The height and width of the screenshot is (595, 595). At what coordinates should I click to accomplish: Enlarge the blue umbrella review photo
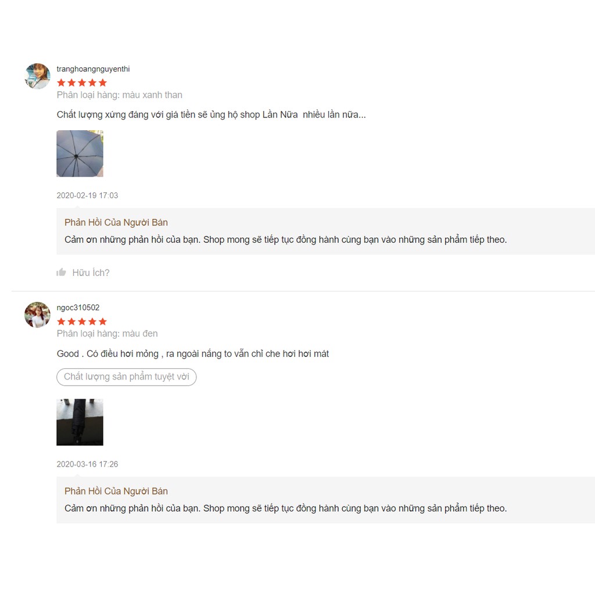click(80, 153)
